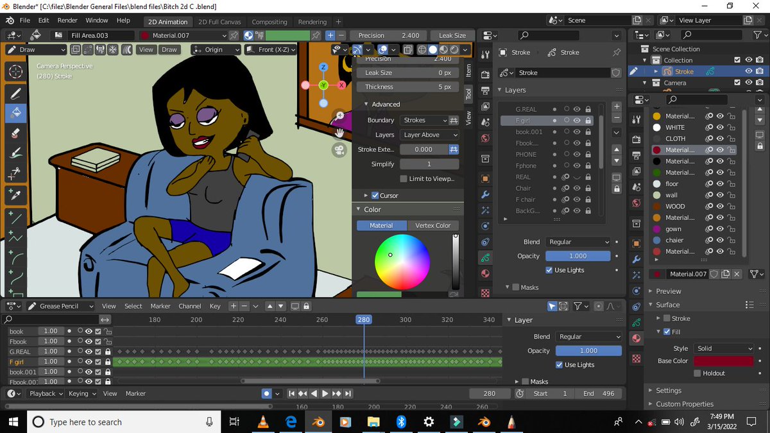
Task: Open the File menu
Action: click(x=25, y=21)
